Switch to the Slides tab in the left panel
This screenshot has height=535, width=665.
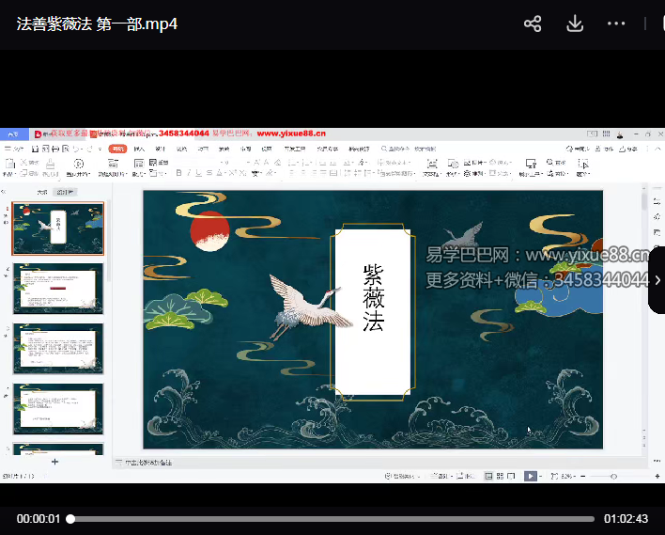pos(65,192)
